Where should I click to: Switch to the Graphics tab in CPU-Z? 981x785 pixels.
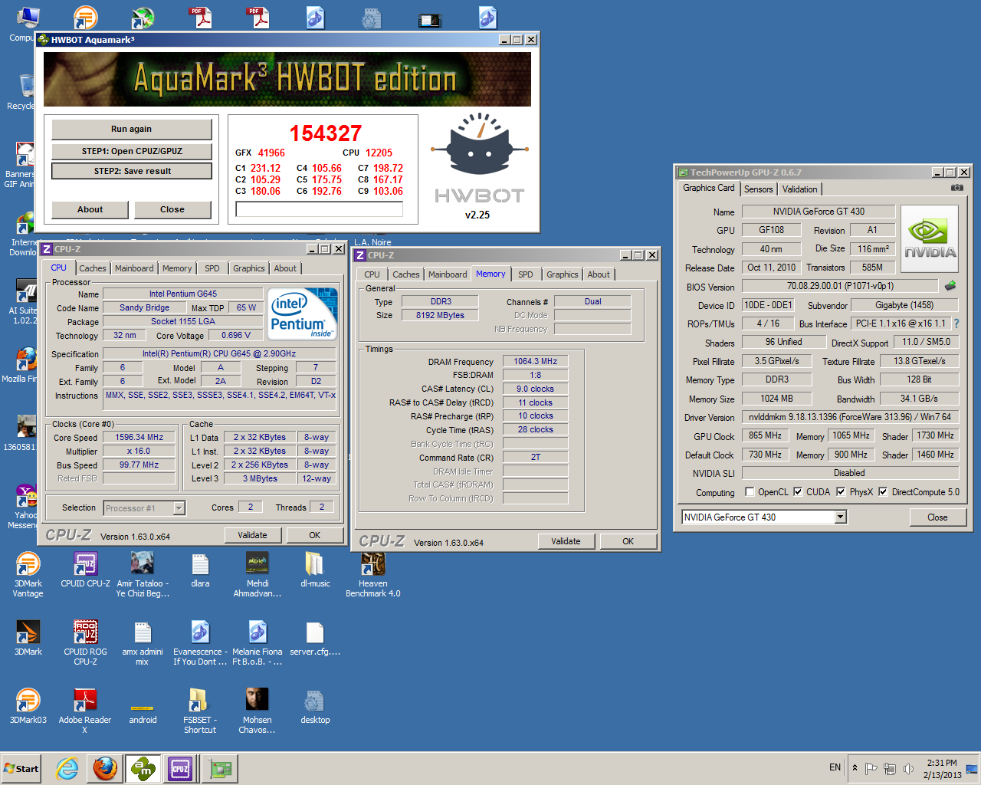pyautogui.click(x=248, y=268)
